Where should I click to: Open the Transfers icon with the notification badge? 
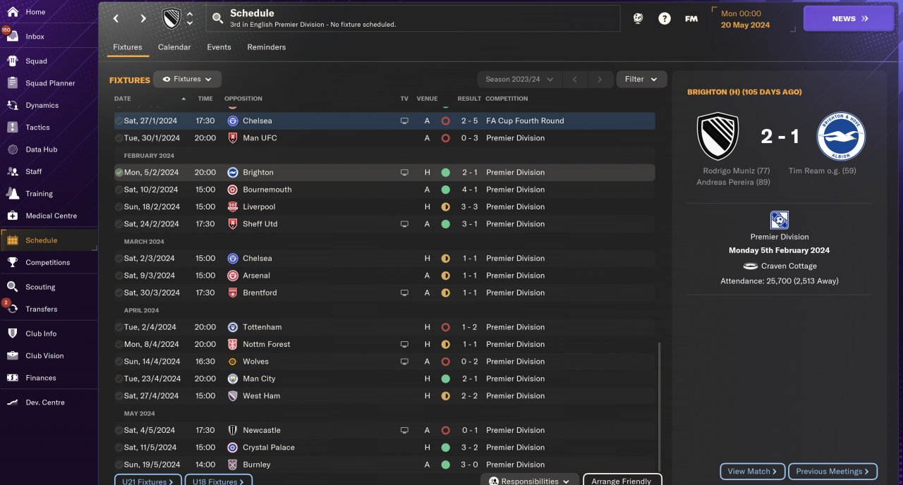(x=13, y=309)
